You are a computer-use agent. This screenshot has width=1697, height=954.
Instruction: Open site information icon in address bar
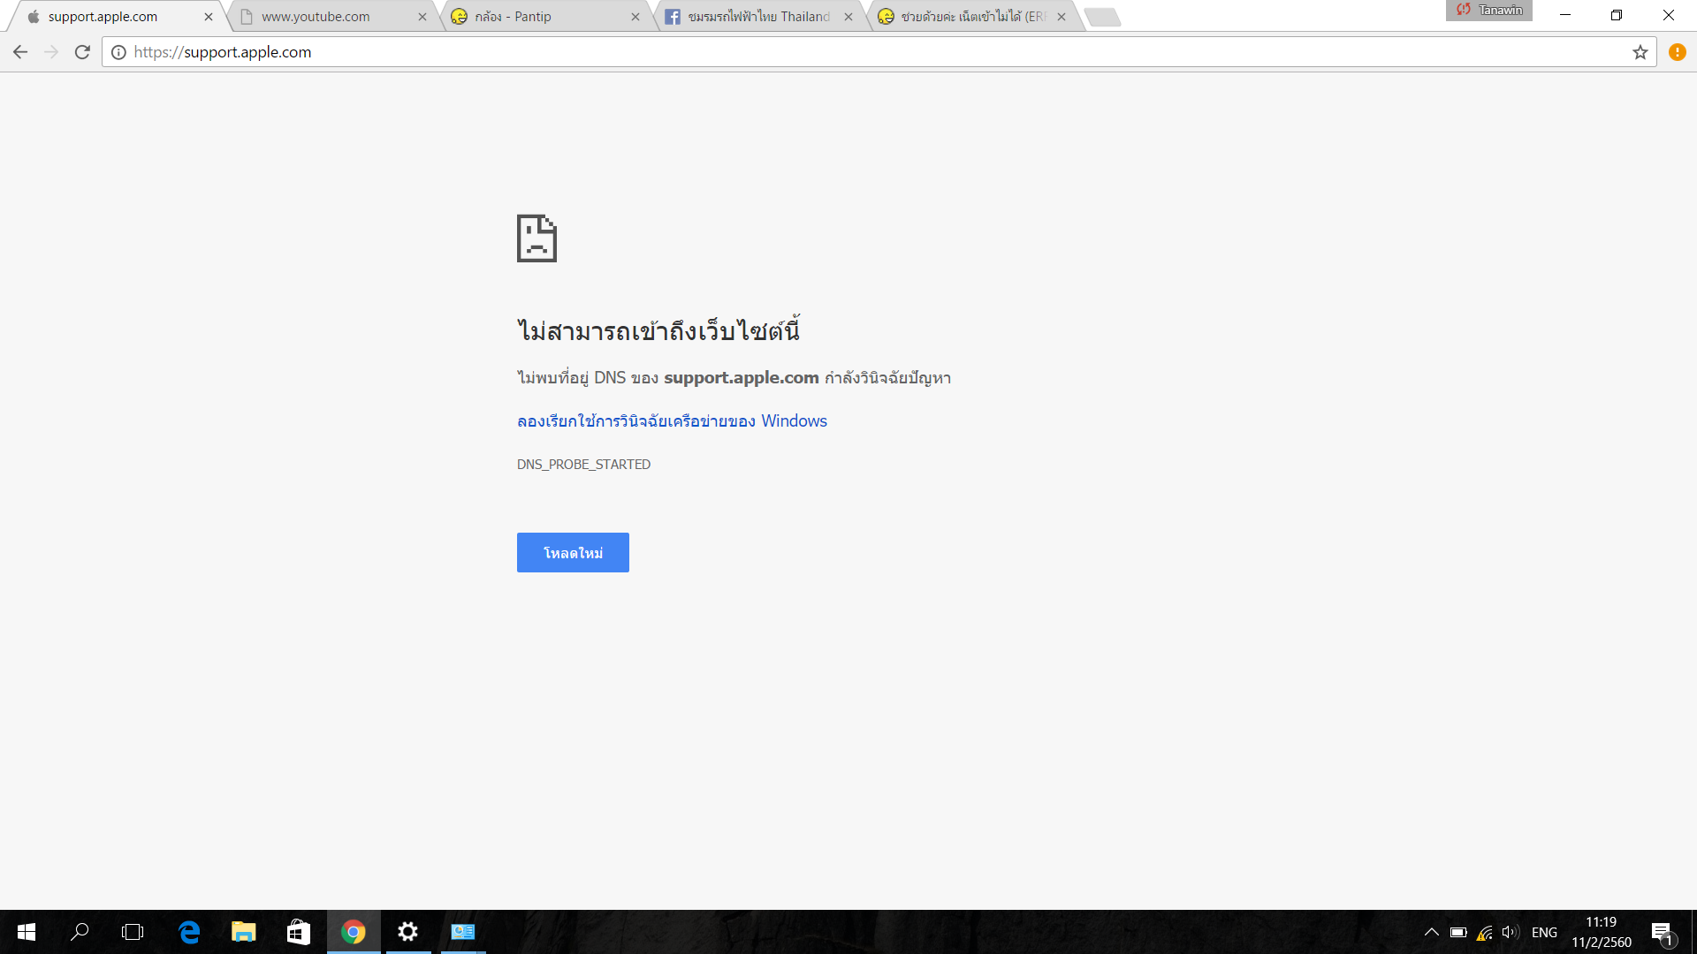tap(118, 52)
